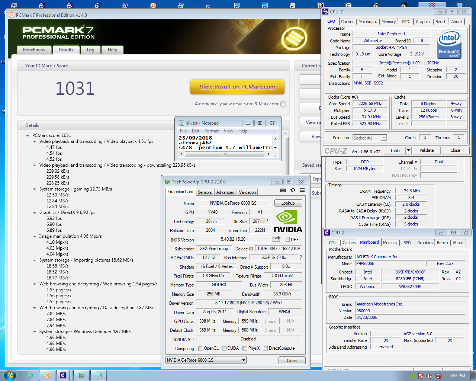Click the NVIDIA tray icon
Image resolution: width=476 pixels, height=381 pixels.
pyautogui.click(x=412, y=376)
